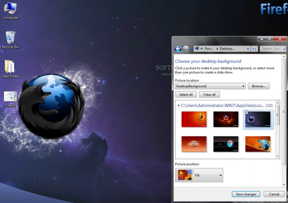The height and width of the screenshot is (203, 288).
Task: Click the grayed Forward navigation arrow
Action: click(186, 49)
